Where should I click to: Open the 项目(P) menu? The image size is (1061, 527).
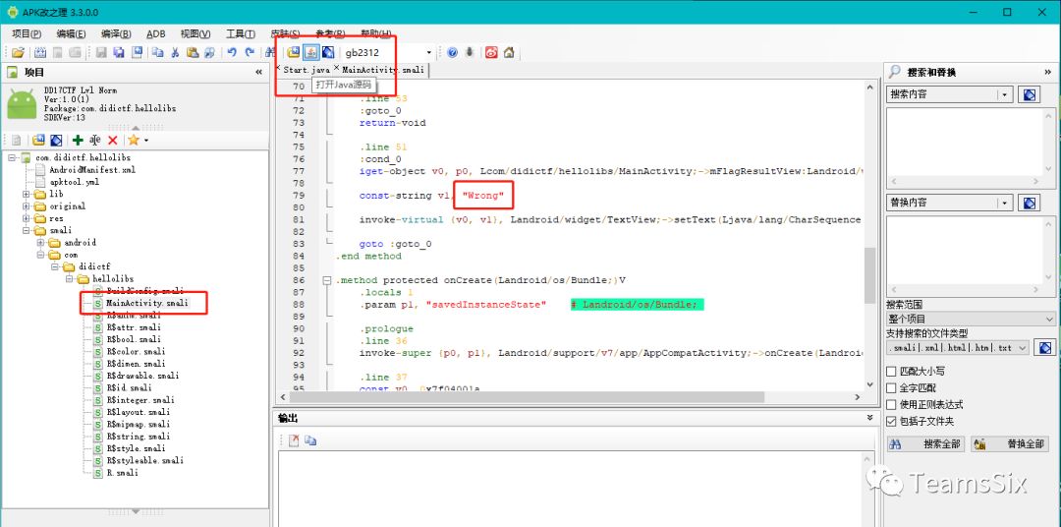click(x=27, y=33)
